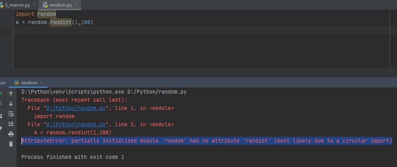Click the Process finished with exit code 1 line
Screen dimensions: 397x167
(x=73, y=157)
